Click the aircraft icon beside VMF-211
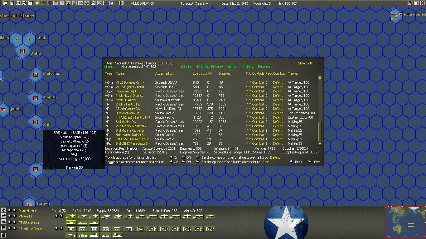Image resolution: width=426 pixels, height=239 pixels. click(4, 216)
